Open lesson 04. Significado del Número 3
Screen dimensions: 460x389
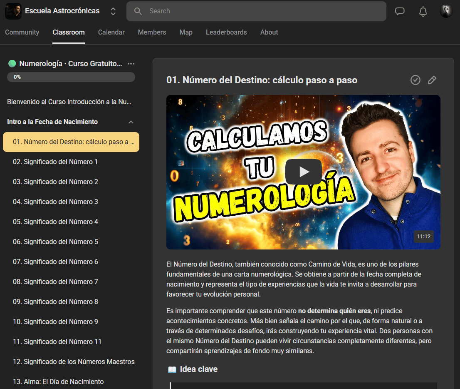(x=55, y=202)
